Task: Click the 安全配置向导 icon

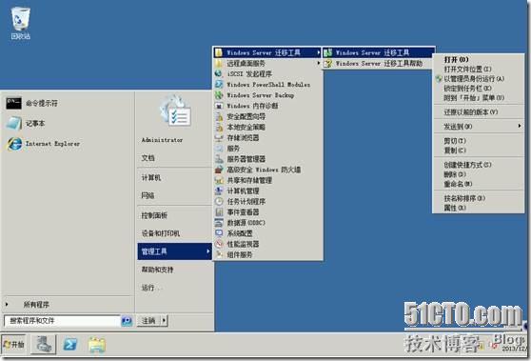Action: point(219,116)
